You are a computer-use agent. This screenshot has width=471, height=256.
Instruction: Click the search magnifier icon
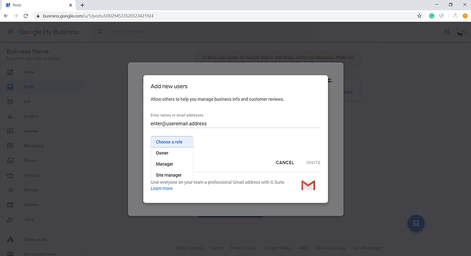coord(100,31)
